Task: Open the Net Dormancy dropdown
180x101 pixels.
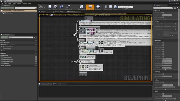Action: 167,59
